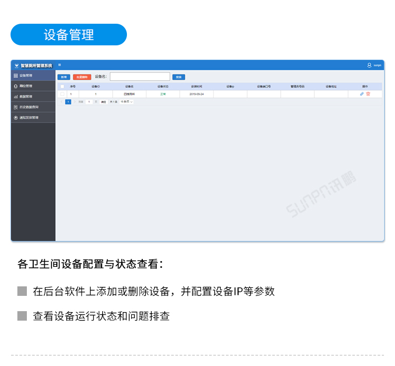
Task: Open the 15条/页 page size dropdown
Action: [126, 102]
